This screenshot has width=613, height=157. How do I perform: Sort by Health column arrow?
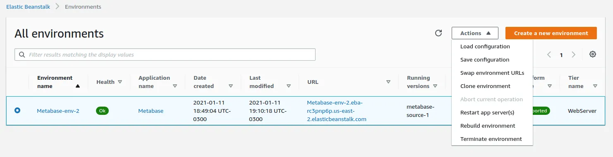[120, 82]
